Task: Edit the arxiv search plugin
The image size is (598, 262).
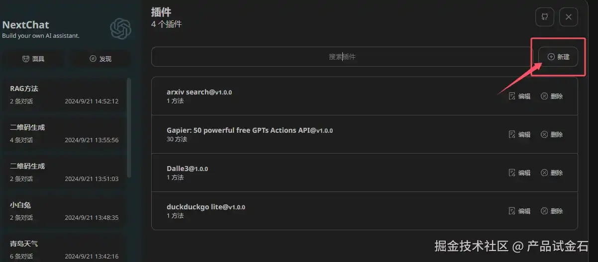Action: coord(519,96)
